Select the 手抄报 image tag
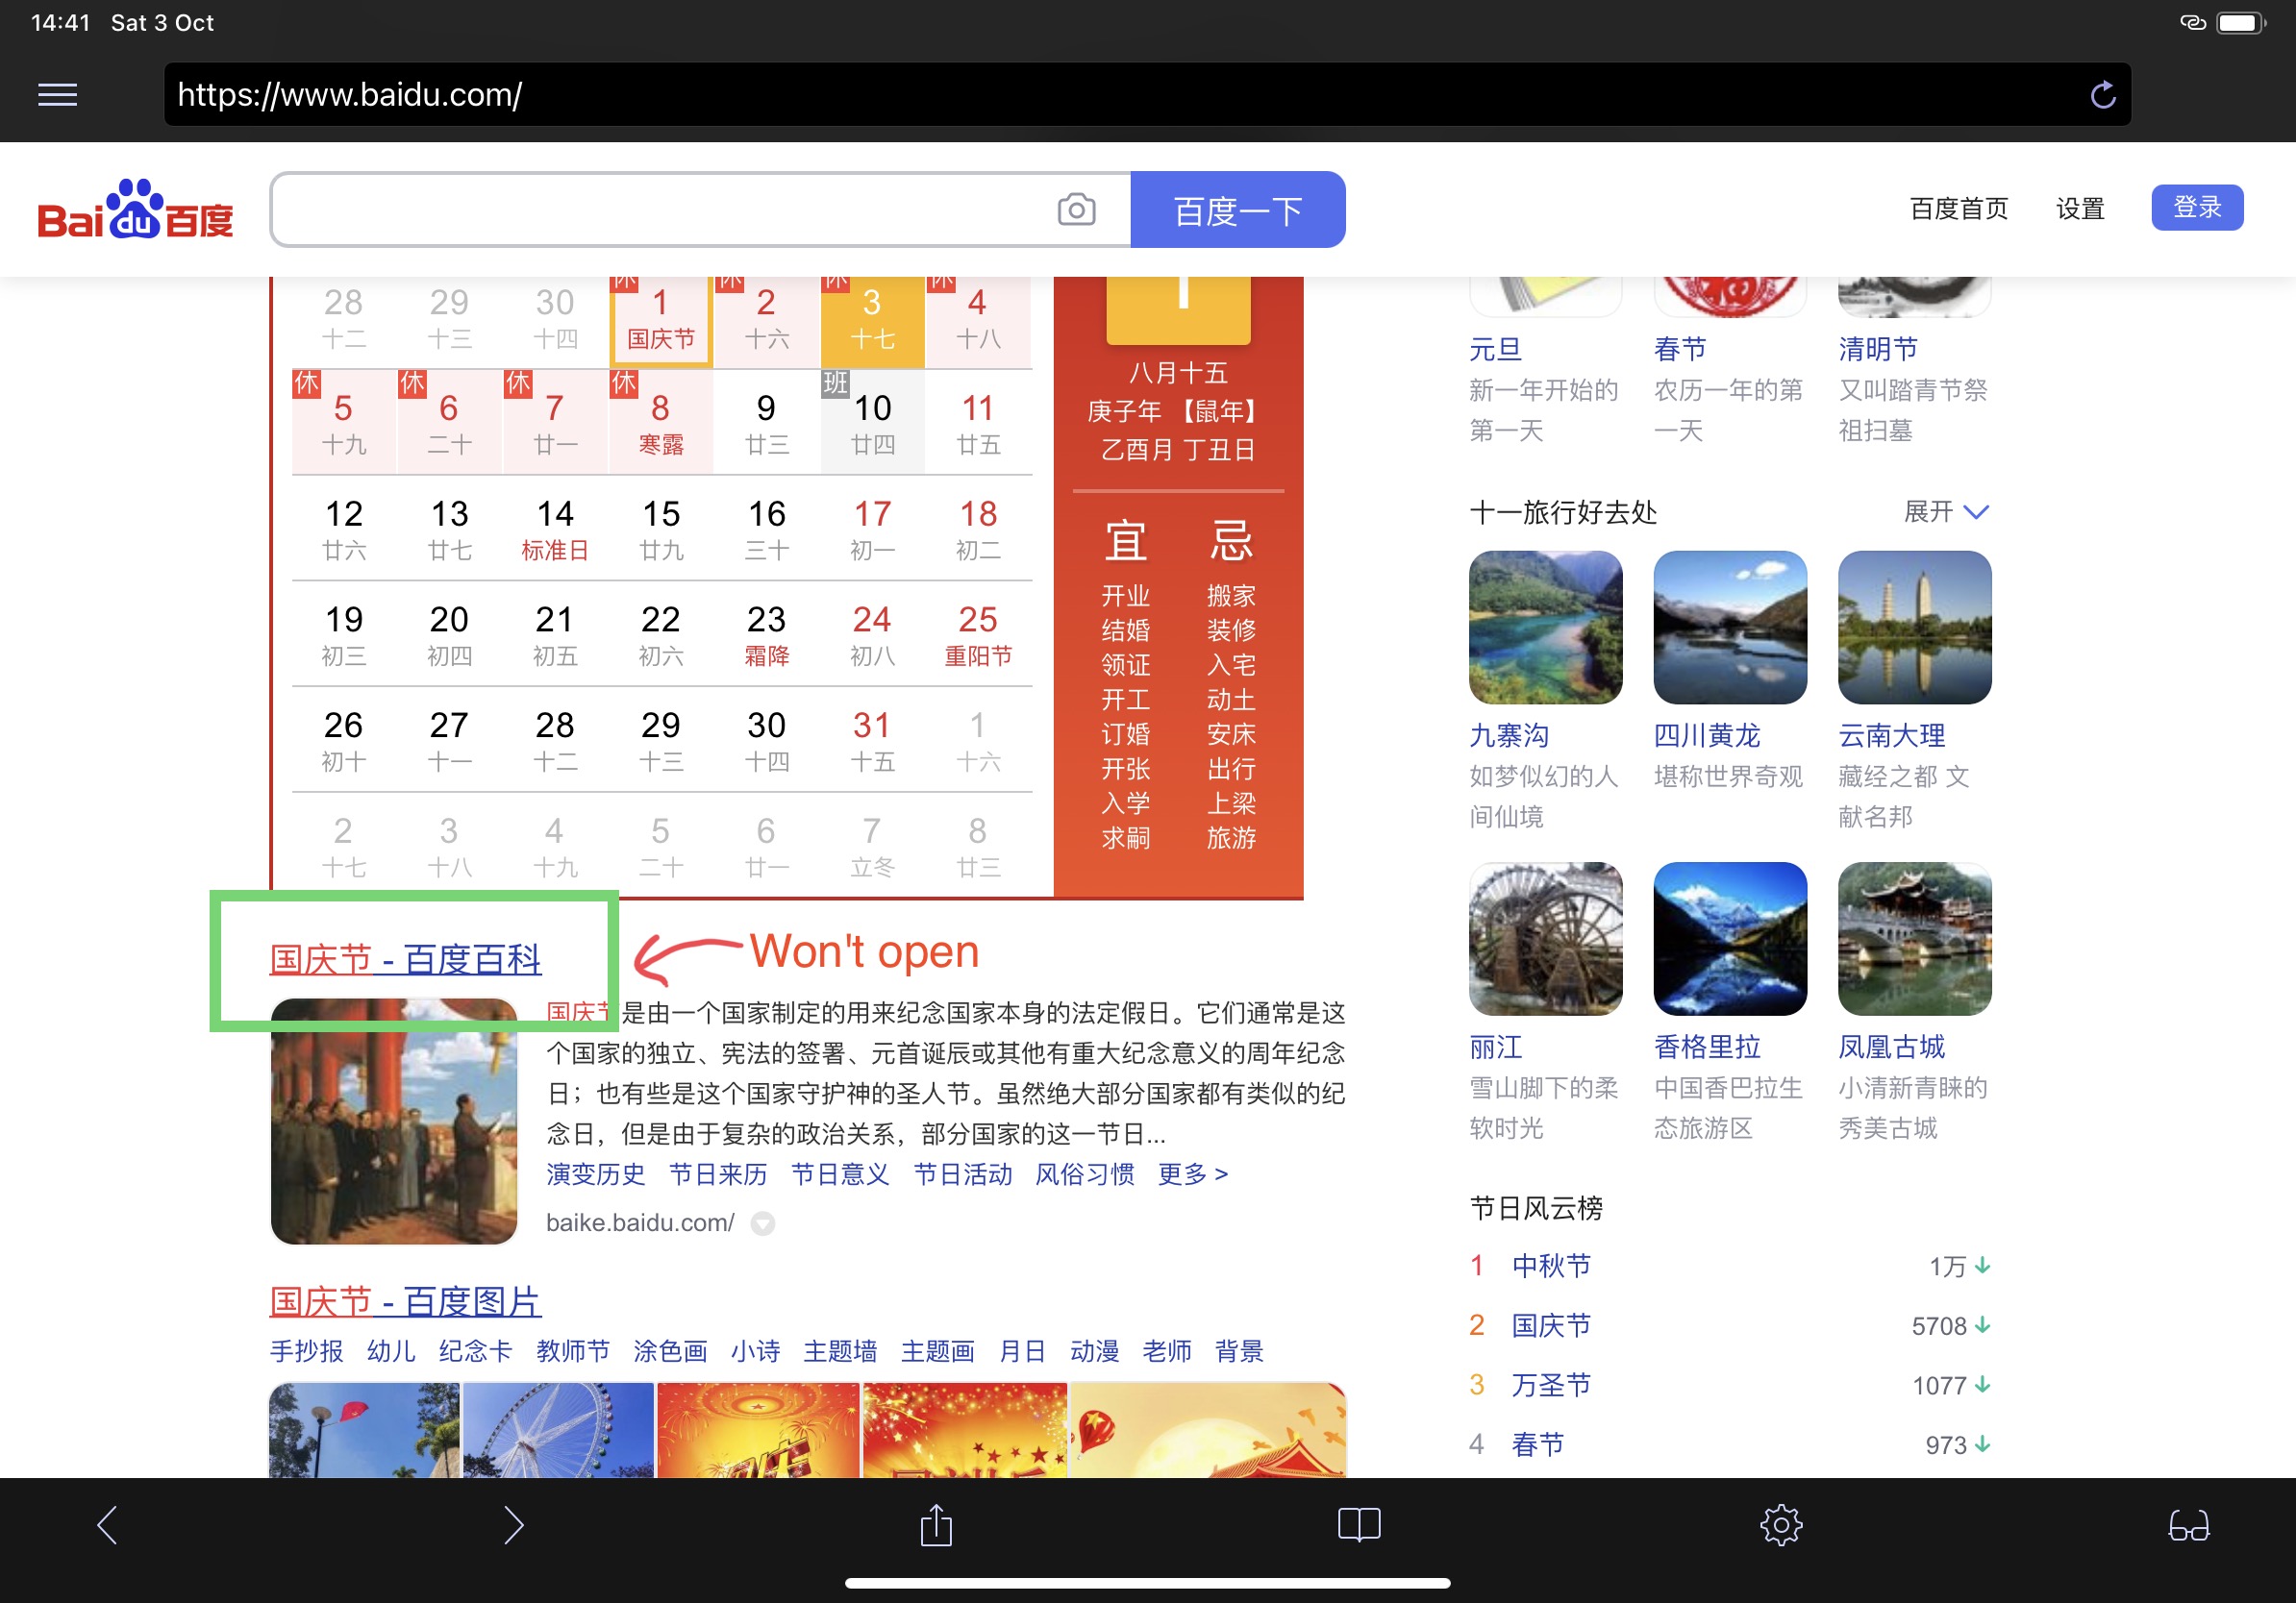 click(x=307, y=1351)
